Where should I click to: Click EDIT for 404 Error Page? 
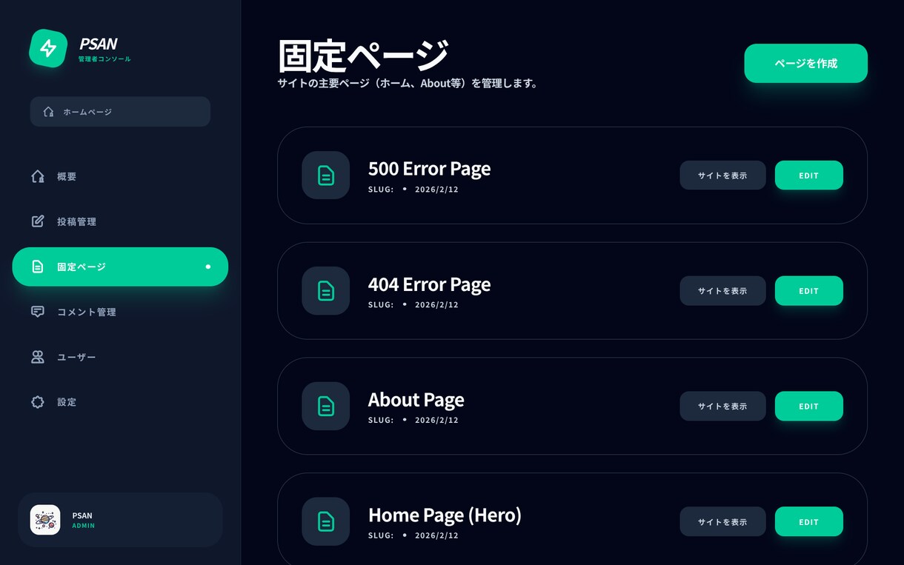808,290
